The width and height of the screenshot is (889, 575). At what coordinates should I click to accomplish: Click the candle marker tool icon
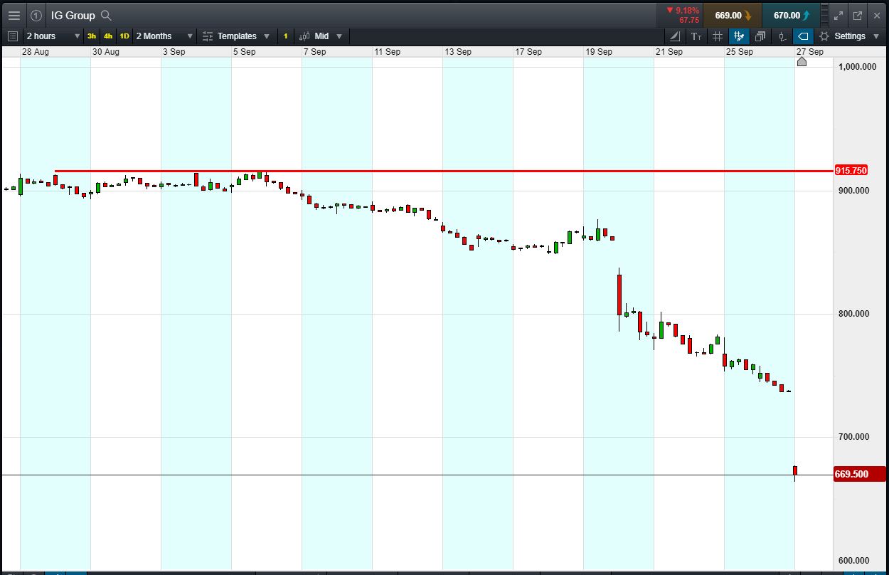(x=782, y=36)
